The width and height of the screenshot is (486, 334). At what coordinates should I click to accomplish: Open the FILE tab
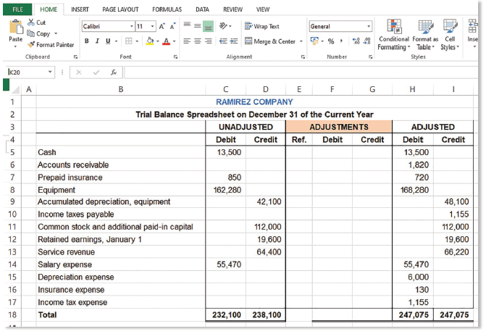click(17, 9)
